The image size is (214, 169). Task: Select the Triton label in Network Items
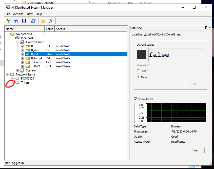(x=25, y=83)
